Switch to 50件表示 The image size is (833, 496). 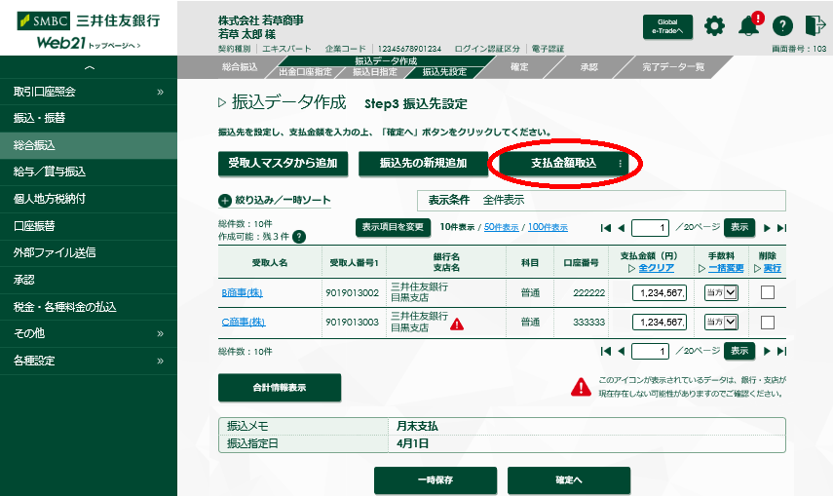pos(501,227)
